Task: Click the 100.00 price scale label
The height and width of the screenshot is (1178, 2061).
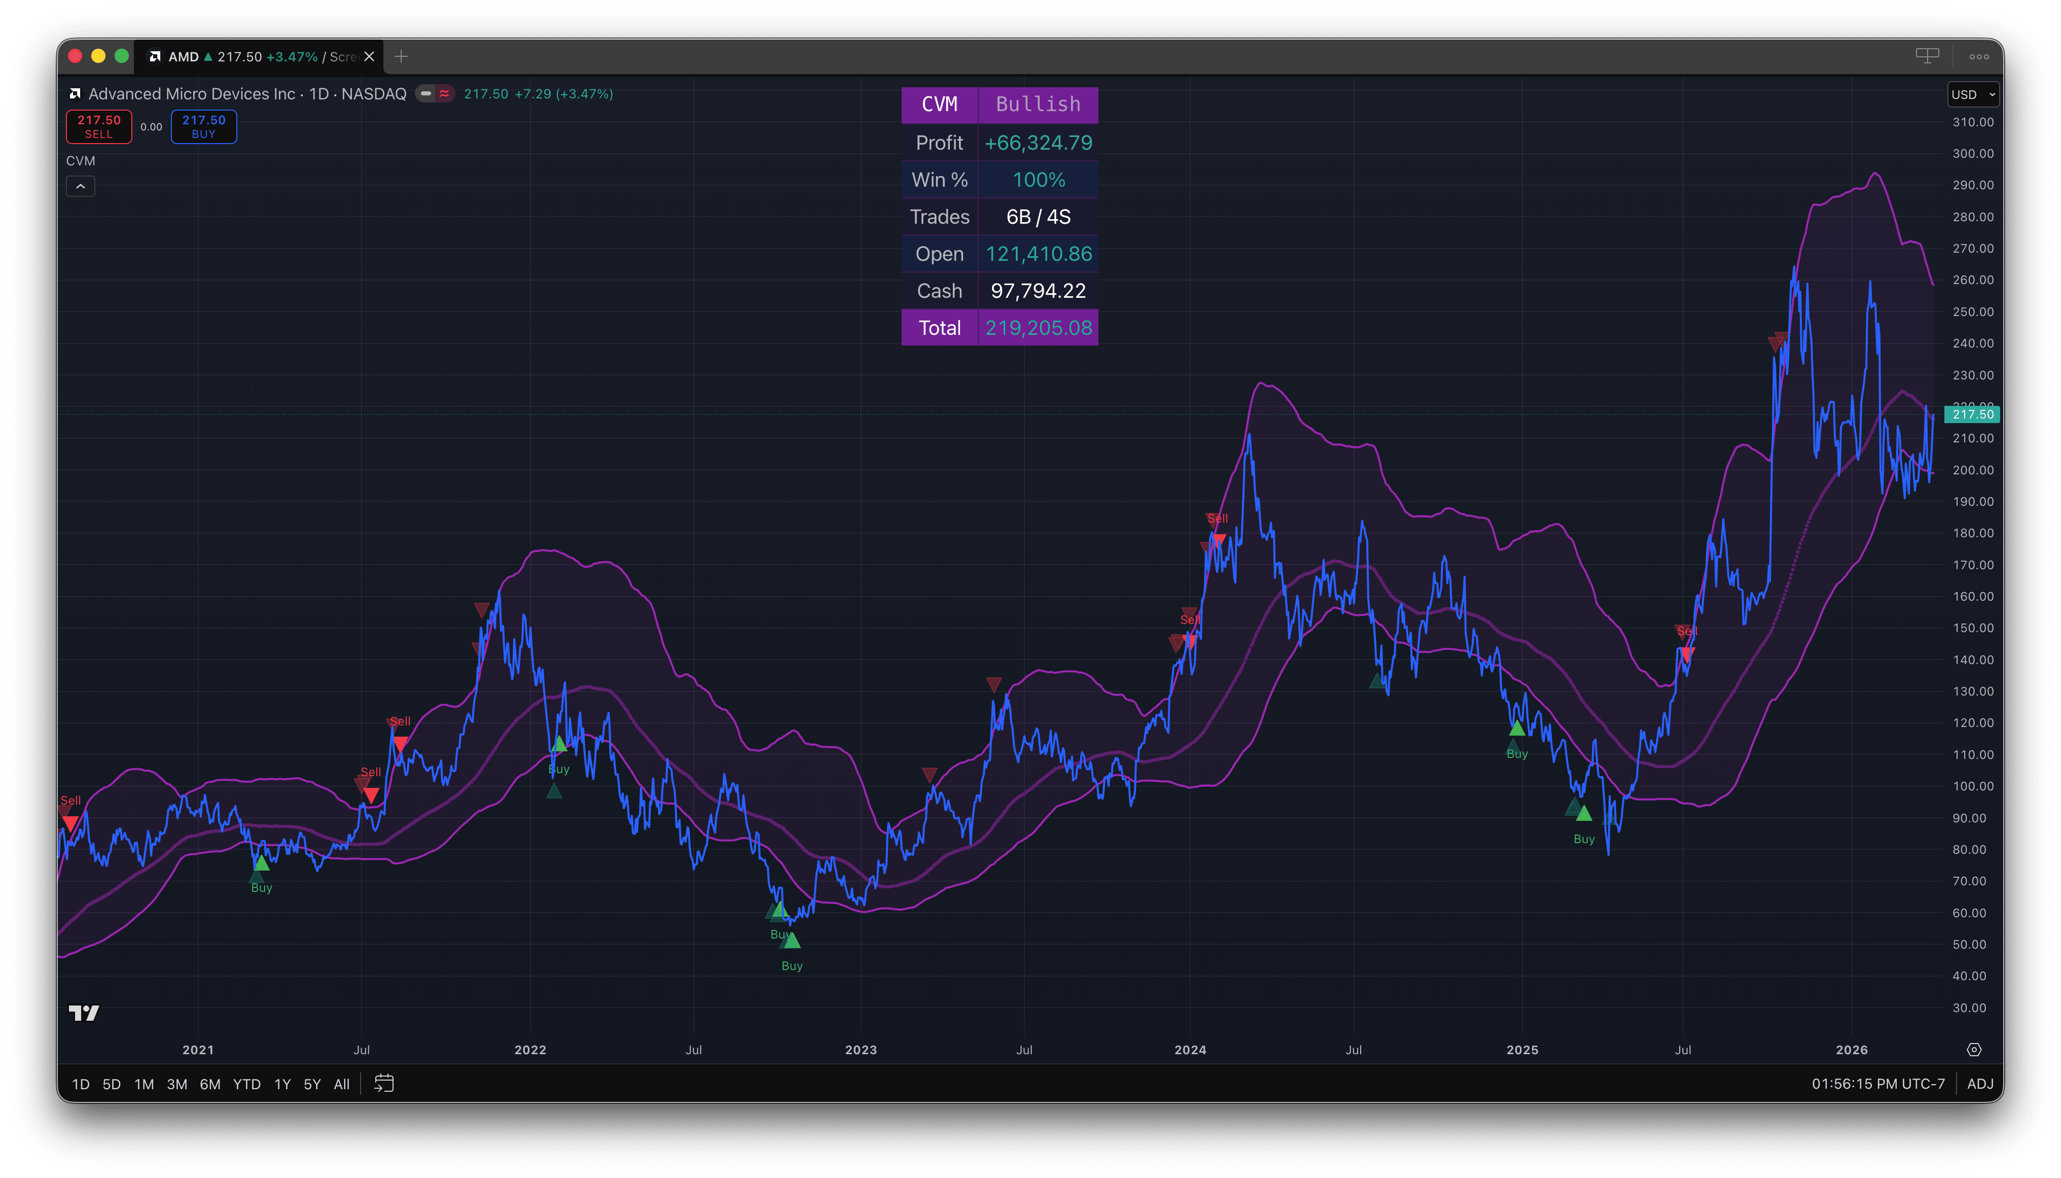Action: 1973,786
